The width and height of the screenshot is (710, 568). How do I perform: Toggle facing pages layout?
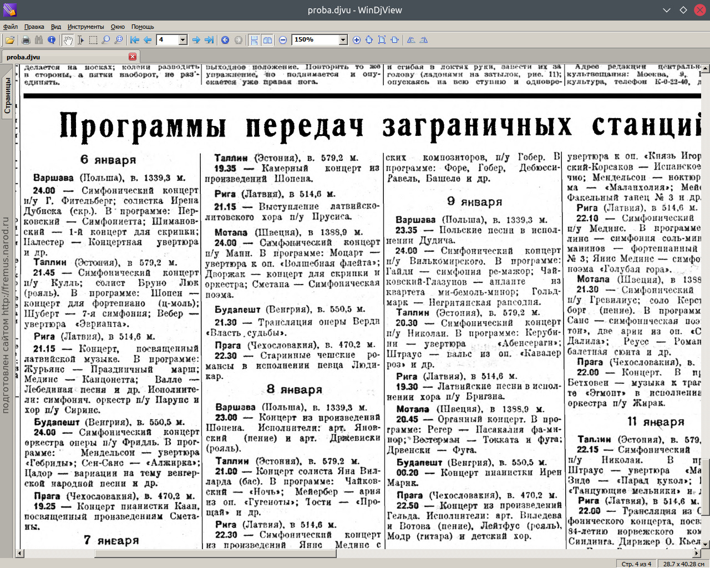click(x=267, y=40)
